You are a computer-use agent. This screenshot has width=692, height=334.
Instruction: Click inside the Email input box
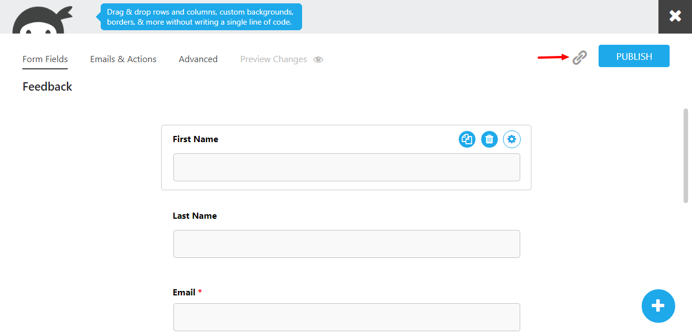[x=347, y=317]
